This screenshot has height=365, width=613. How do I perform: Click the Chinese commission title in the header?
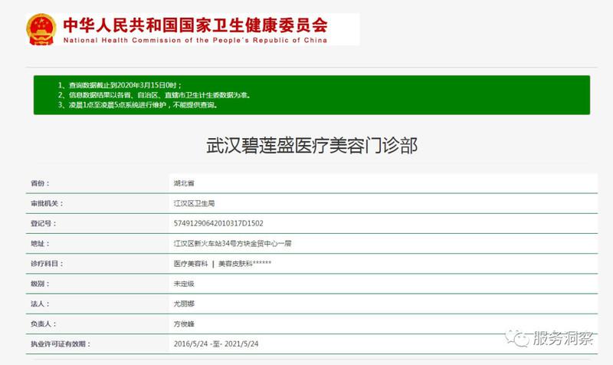tap(195, 22)
